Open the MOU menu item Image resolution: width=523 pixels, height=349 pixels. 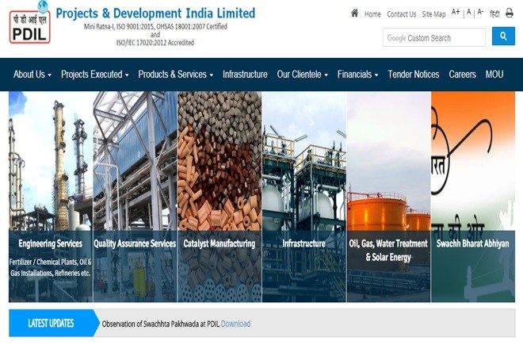494,74
